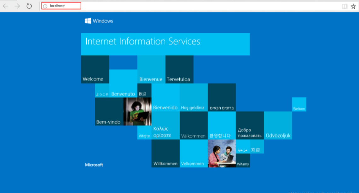This screenshot has height=193, width=359.
Task: Click the Japanese ようこそ tile
Action: point(102,91)
